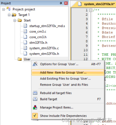
Task: Click file icon of startup_stm32f10x_md.s
Action: click(x=25, y=26)
